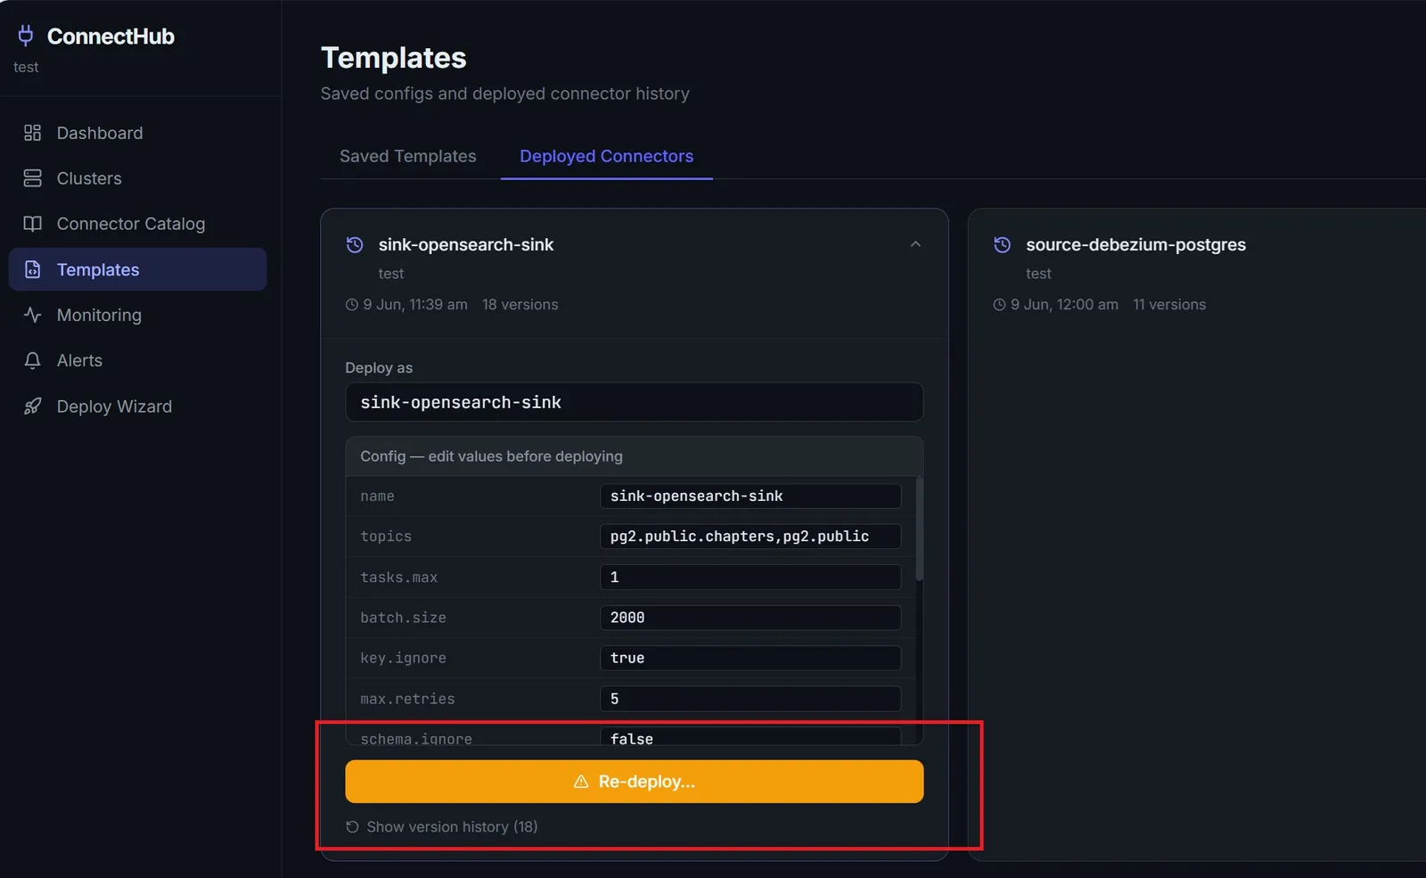Screen dimensions: 1426x878
Task: Open the Connector Catalog page
Action: (137, 224)
